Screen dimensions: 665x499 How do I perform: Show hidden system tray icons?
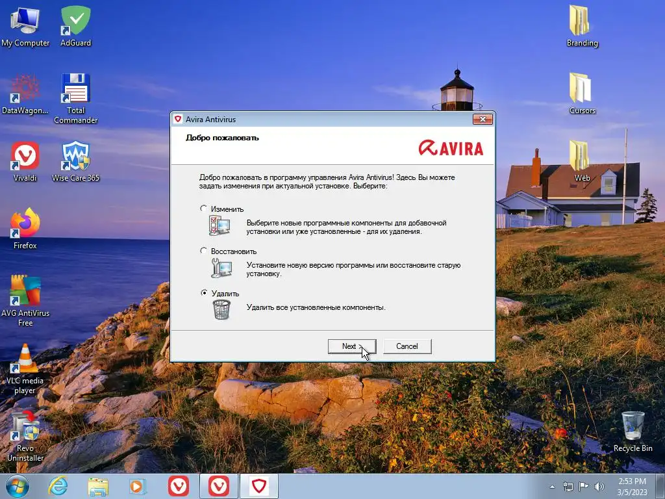[x=552, y=487]
